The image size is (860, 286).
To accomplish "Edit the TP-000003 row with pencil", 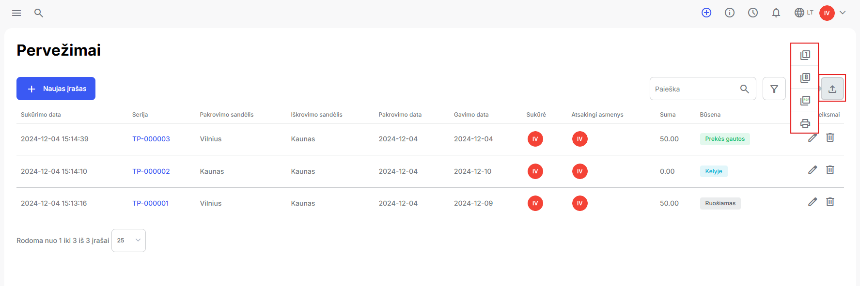I will tap(813, 138).
